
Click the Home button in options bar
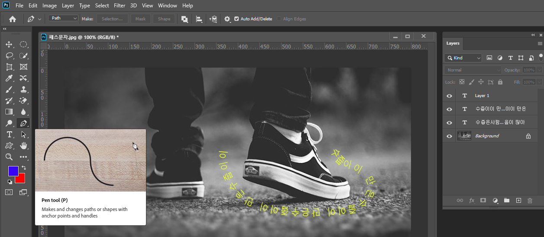(13, 19)
